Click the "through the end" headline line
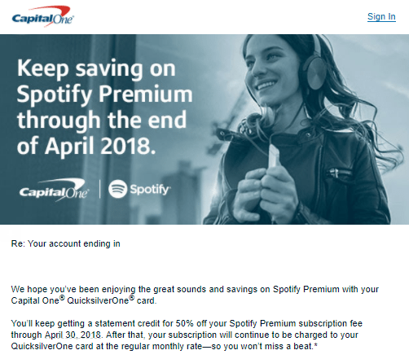The height and width of the screenshot is (359, 409). point(102,120)
